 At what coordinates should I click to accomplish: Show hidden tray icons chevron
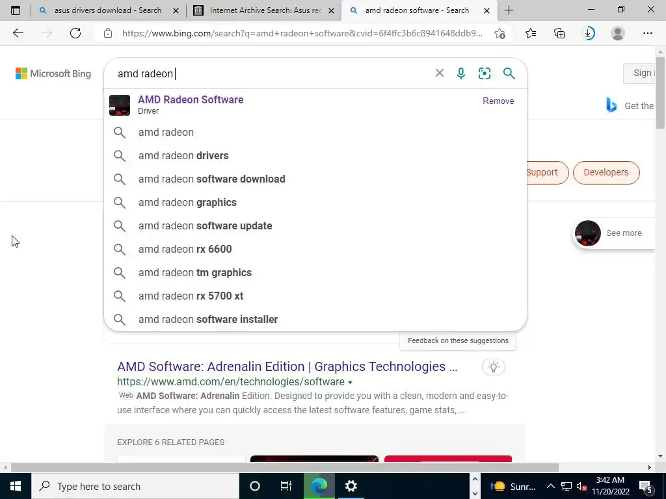point(550,486)
